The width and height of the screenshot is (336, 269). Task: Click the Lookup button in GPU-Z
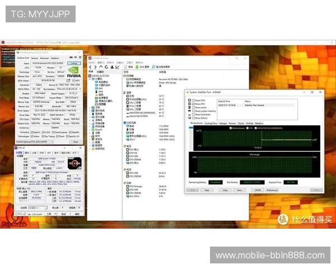[74, 63]
